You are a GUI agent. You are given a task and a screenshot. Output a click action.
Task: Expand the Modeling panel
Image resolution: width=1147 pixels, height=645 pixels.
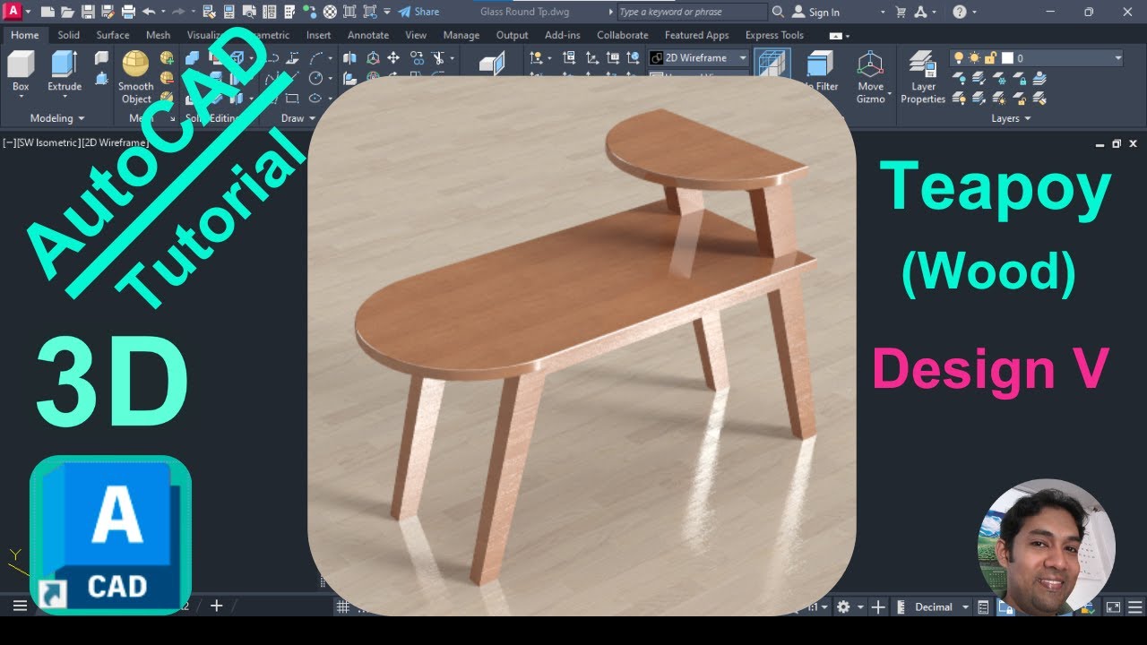pos(57,118)
